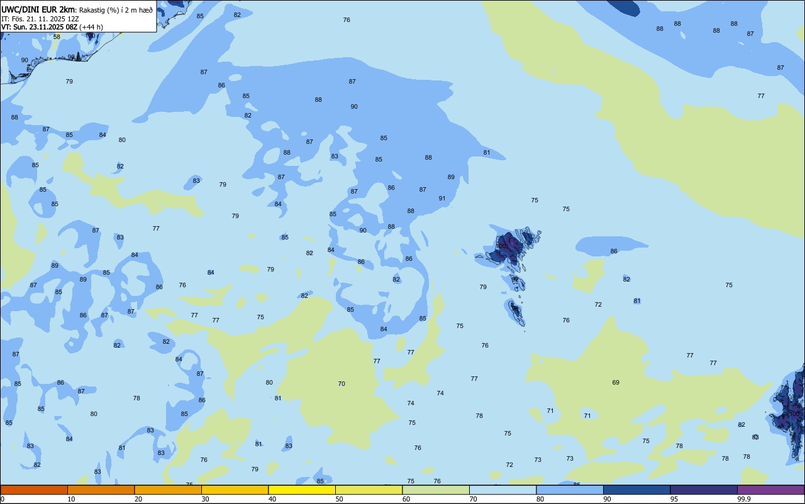This screenshot has width=805, height=504.
Task: Click the '10' legend tick label
Action: pos(71,499)
